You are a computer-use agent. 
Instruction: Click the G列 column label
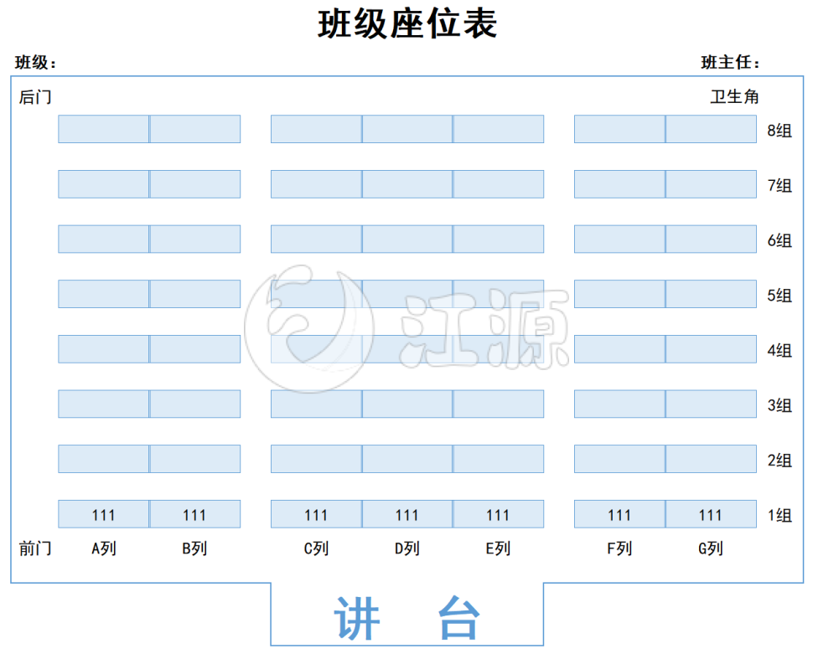(x=711, y=548)
